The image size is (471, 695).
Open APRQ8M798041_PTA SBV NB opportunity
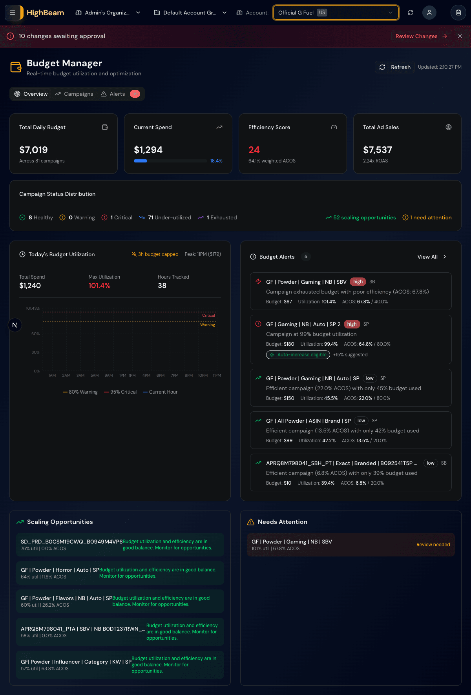120,632
